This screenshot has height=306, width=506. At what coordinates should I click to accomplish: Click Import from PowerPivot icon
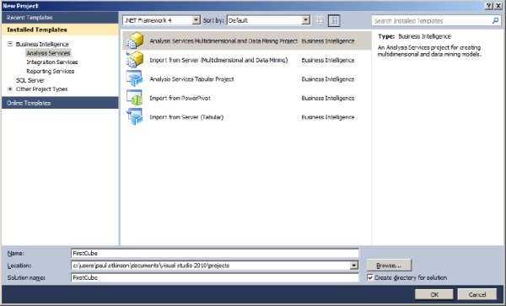(135, 98)
